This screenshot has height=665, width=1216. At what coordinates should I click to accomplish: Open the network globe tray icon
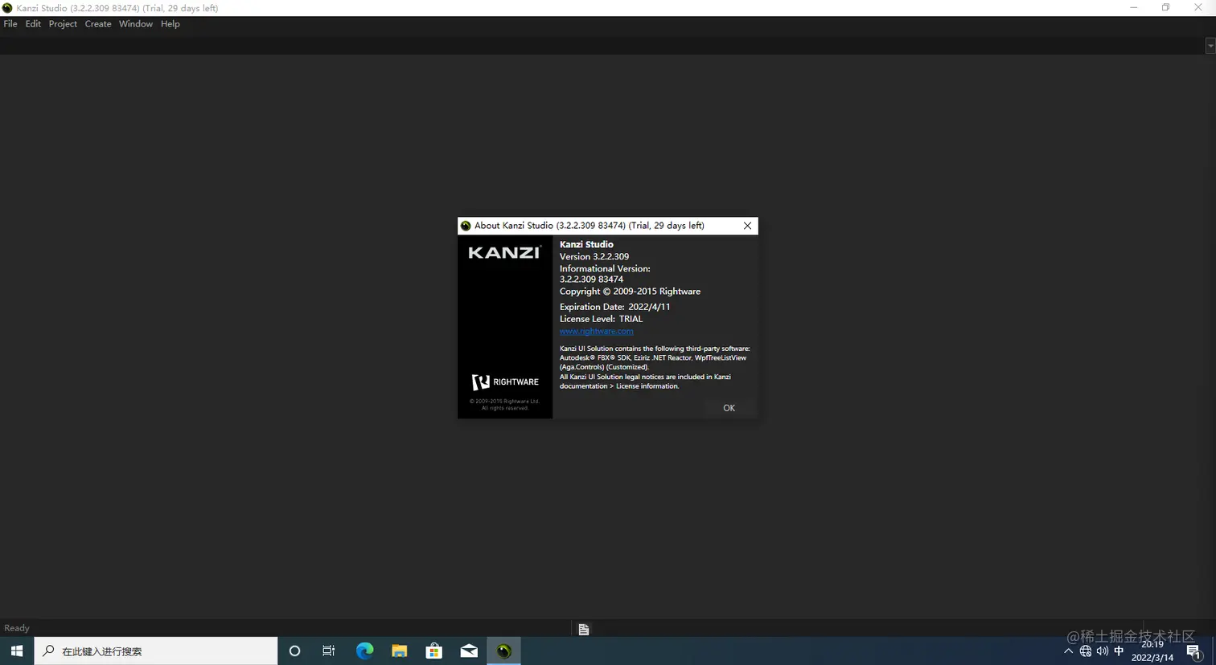(1086, 651)
